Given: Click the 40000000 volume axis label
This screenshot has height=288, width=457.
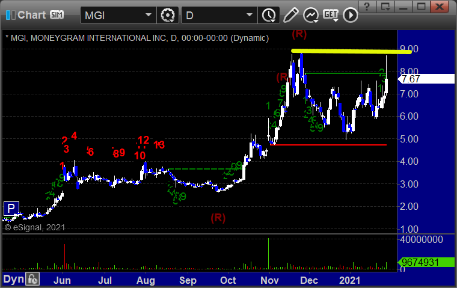Looking at the screenshot, I should point(422,240).
